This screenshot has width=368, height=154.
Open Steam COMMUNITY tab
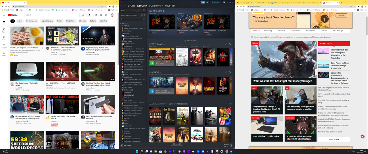click(156, 6)
